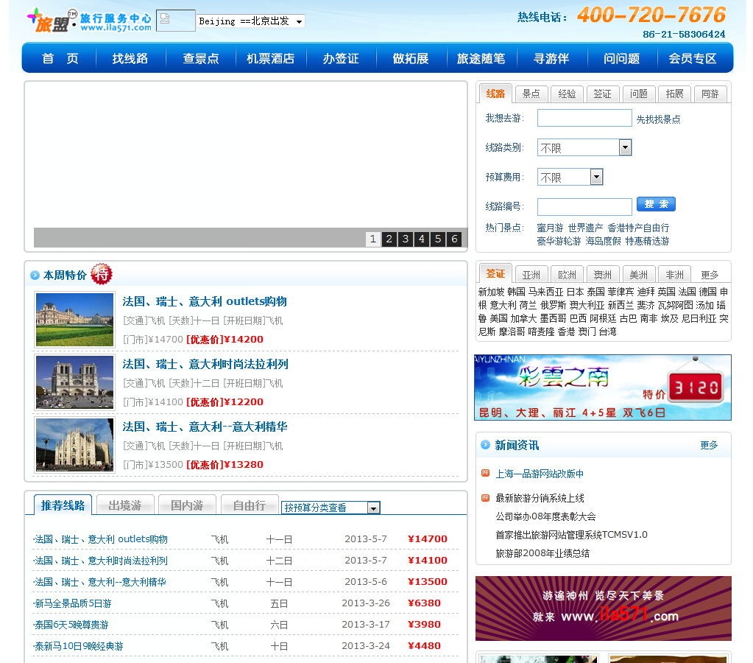Open 查景点 navigation item
The height and width of the screenshot is (663, 753).
coord(201,59)
